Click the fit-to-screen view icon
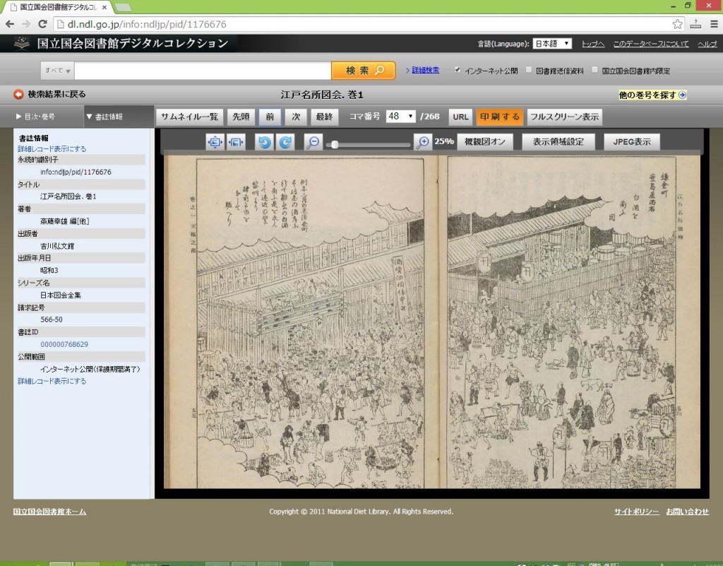This screenshot has width=723, height=566. coord(215,142)
